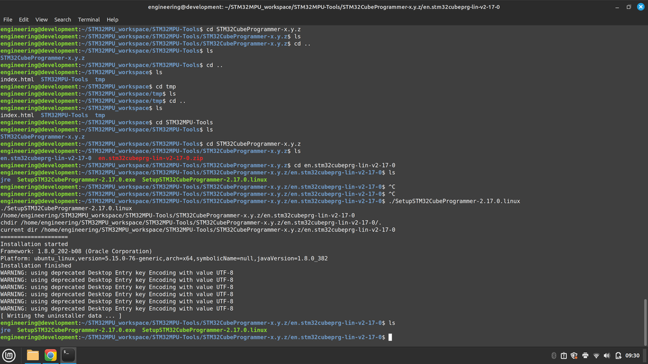
Task: Select the Terminal icon in the taskbar
Action: click(68, 355)
